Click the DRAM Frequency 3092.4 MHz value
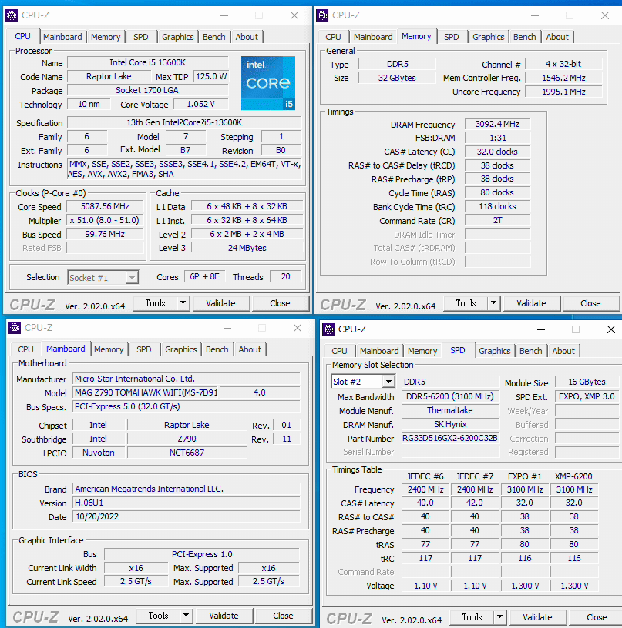Viewport: 622px width, 628px height. tap(497, 124)
